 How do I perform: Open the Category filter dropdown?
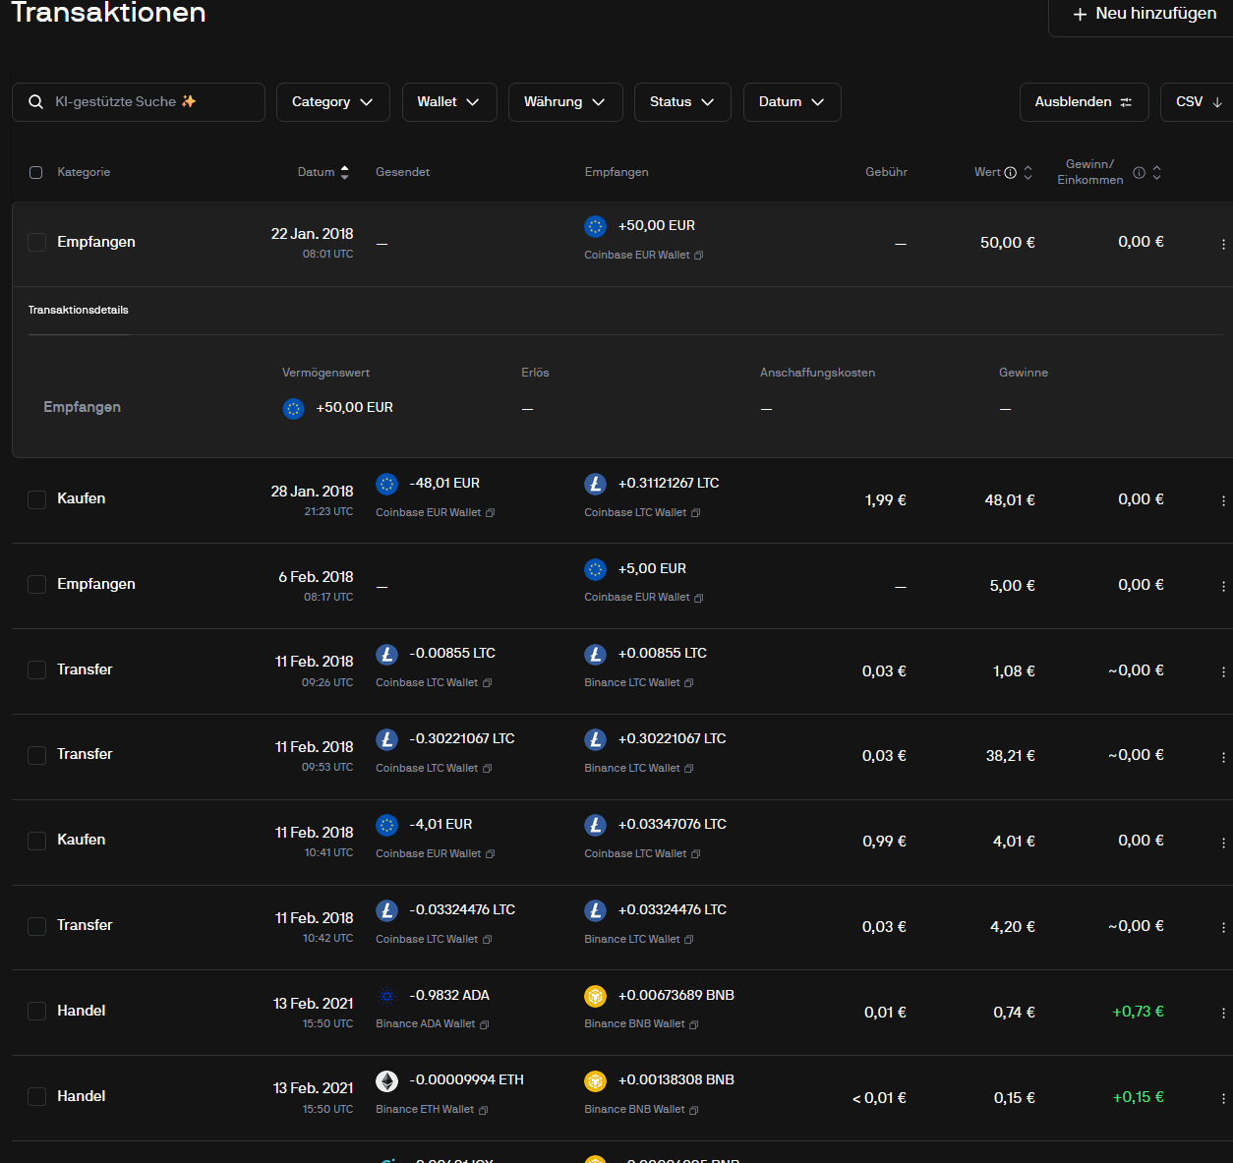(x=332, y=102)
